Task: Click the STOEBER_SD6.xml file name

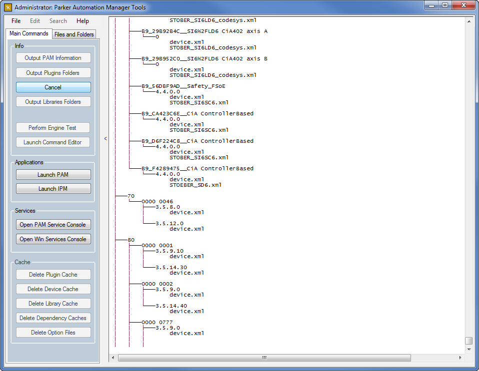Action: [195, 185]
